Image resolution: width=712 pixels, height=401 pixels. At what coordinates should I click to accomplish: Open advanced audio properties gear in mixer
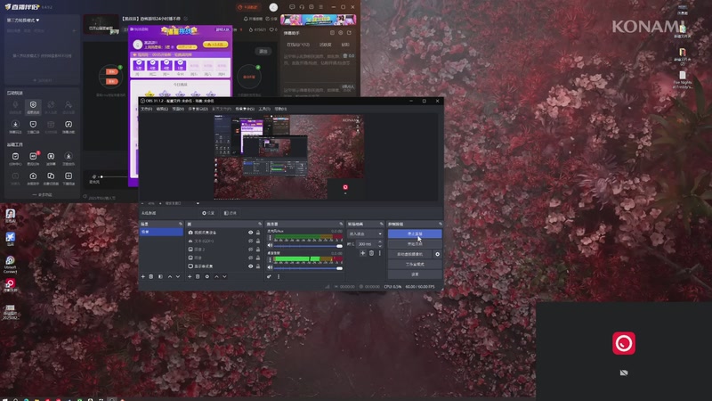tap(270, 276)
